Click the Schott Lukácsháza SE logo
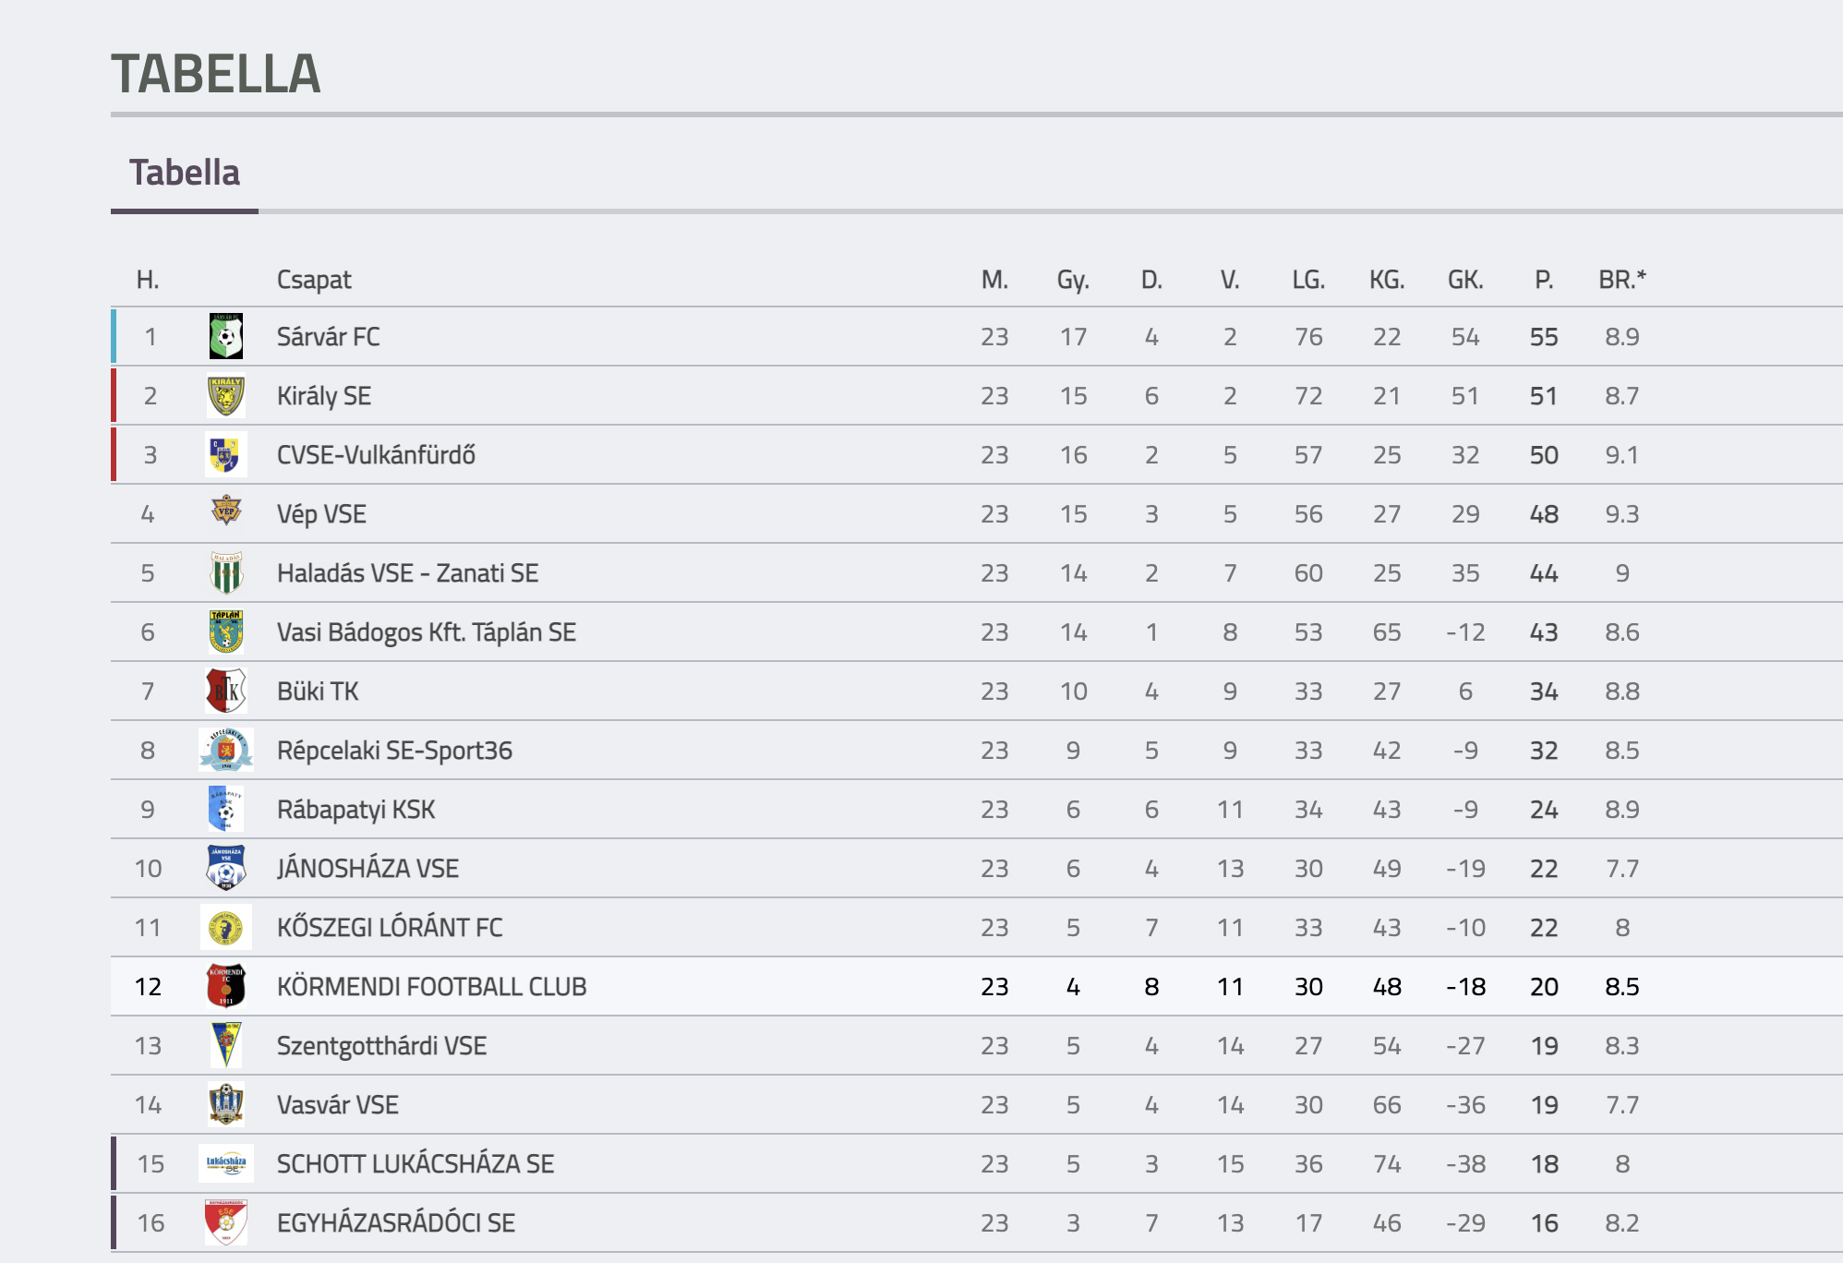1843x1263 pixels. click(226, 1164)
